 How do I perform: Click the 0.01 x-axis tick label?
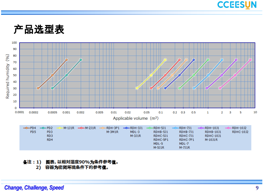[114, 113]
